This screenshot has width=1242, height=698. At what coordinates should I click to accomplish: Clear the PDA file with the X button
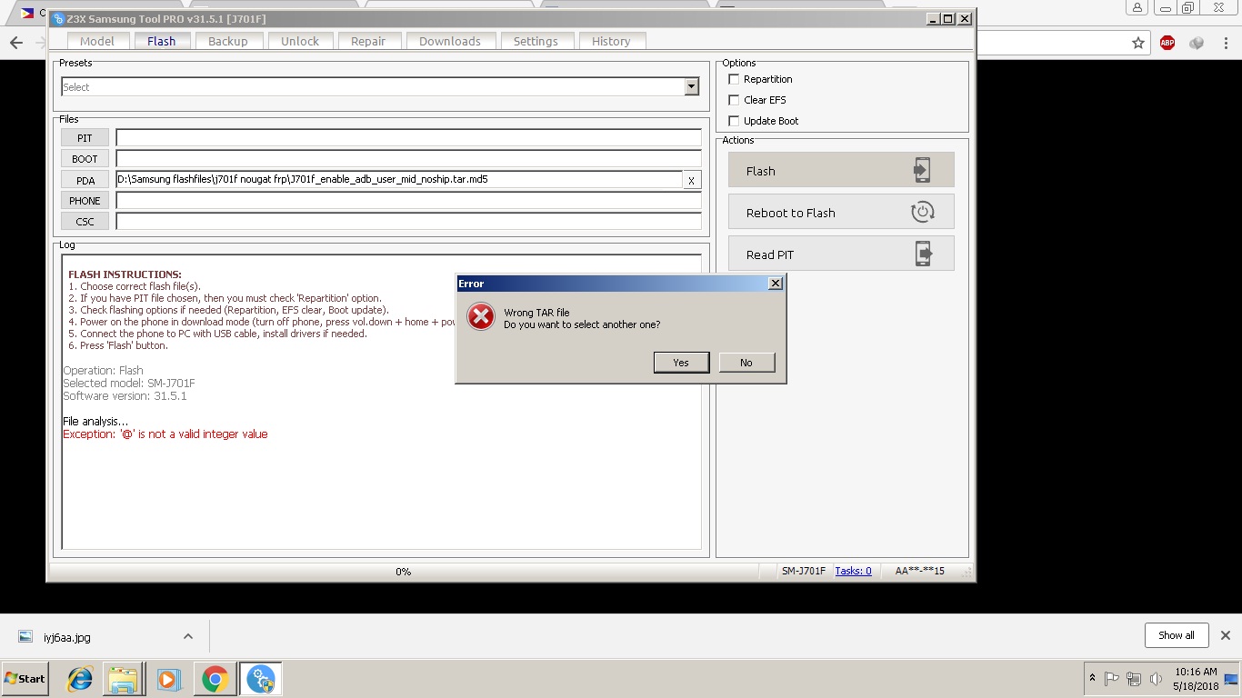tap(692, 180)
